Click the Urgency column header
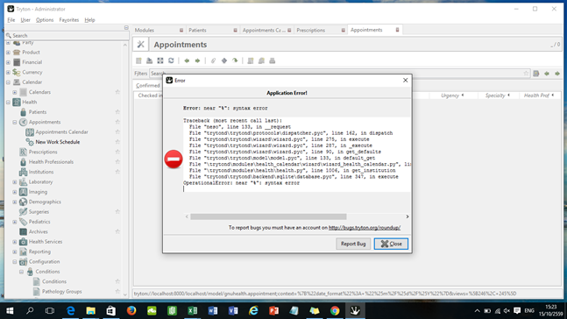 [453, 96]
